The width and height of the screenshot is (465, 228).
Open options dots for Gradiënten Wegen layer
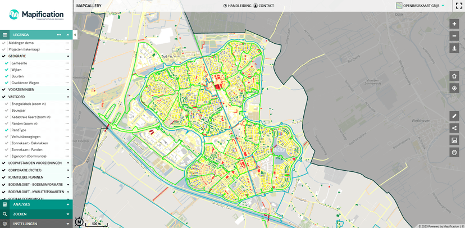pyautogui.click(x=67, y=83)
